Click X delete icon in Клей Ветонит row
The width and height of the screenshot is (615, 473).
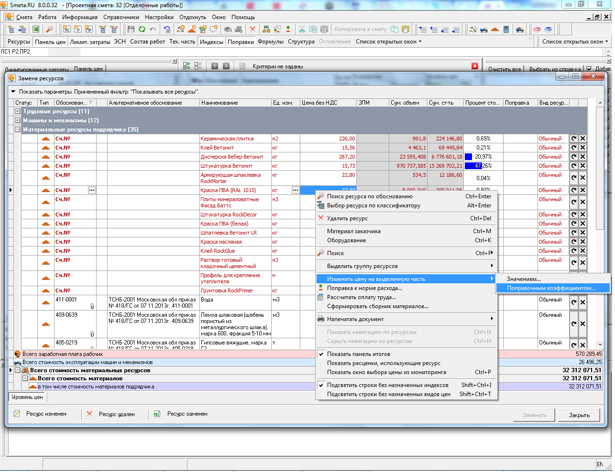[x=582, y=148]
